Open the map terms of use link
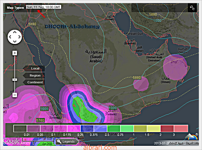Viewport: 202px width, 150px height. click(176, 143)
